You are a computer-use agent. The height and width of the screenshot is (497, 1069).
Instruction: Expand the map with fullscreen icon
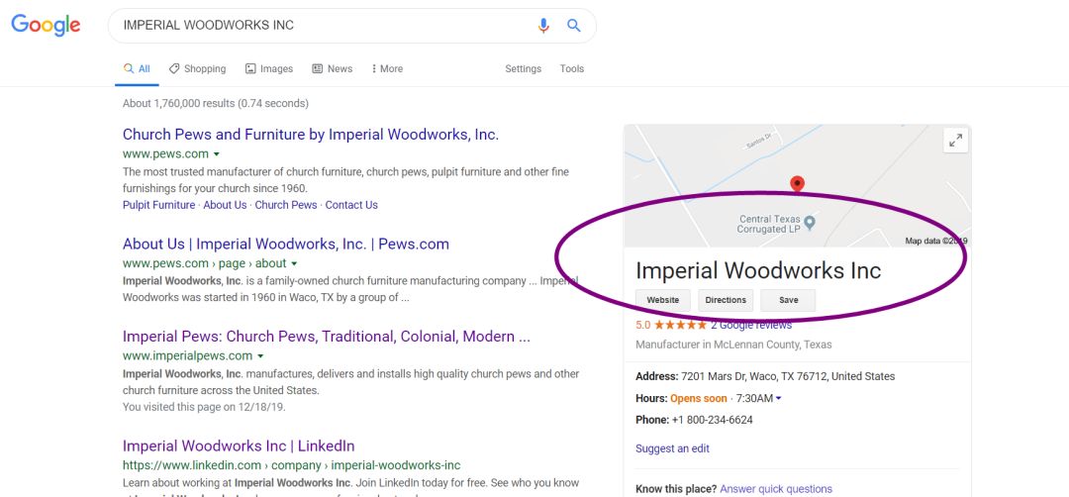tap(955, 141)
